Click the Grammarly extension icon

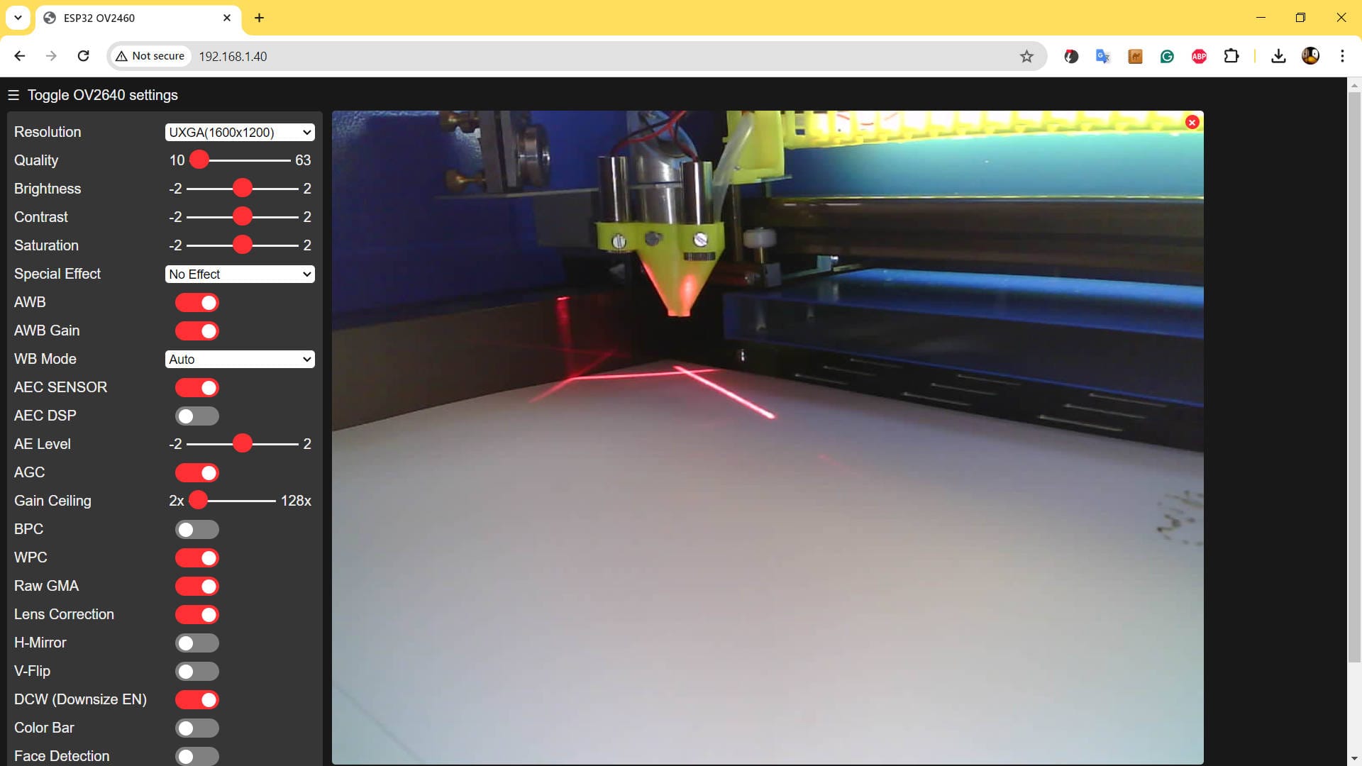(x=1167, y=56)
